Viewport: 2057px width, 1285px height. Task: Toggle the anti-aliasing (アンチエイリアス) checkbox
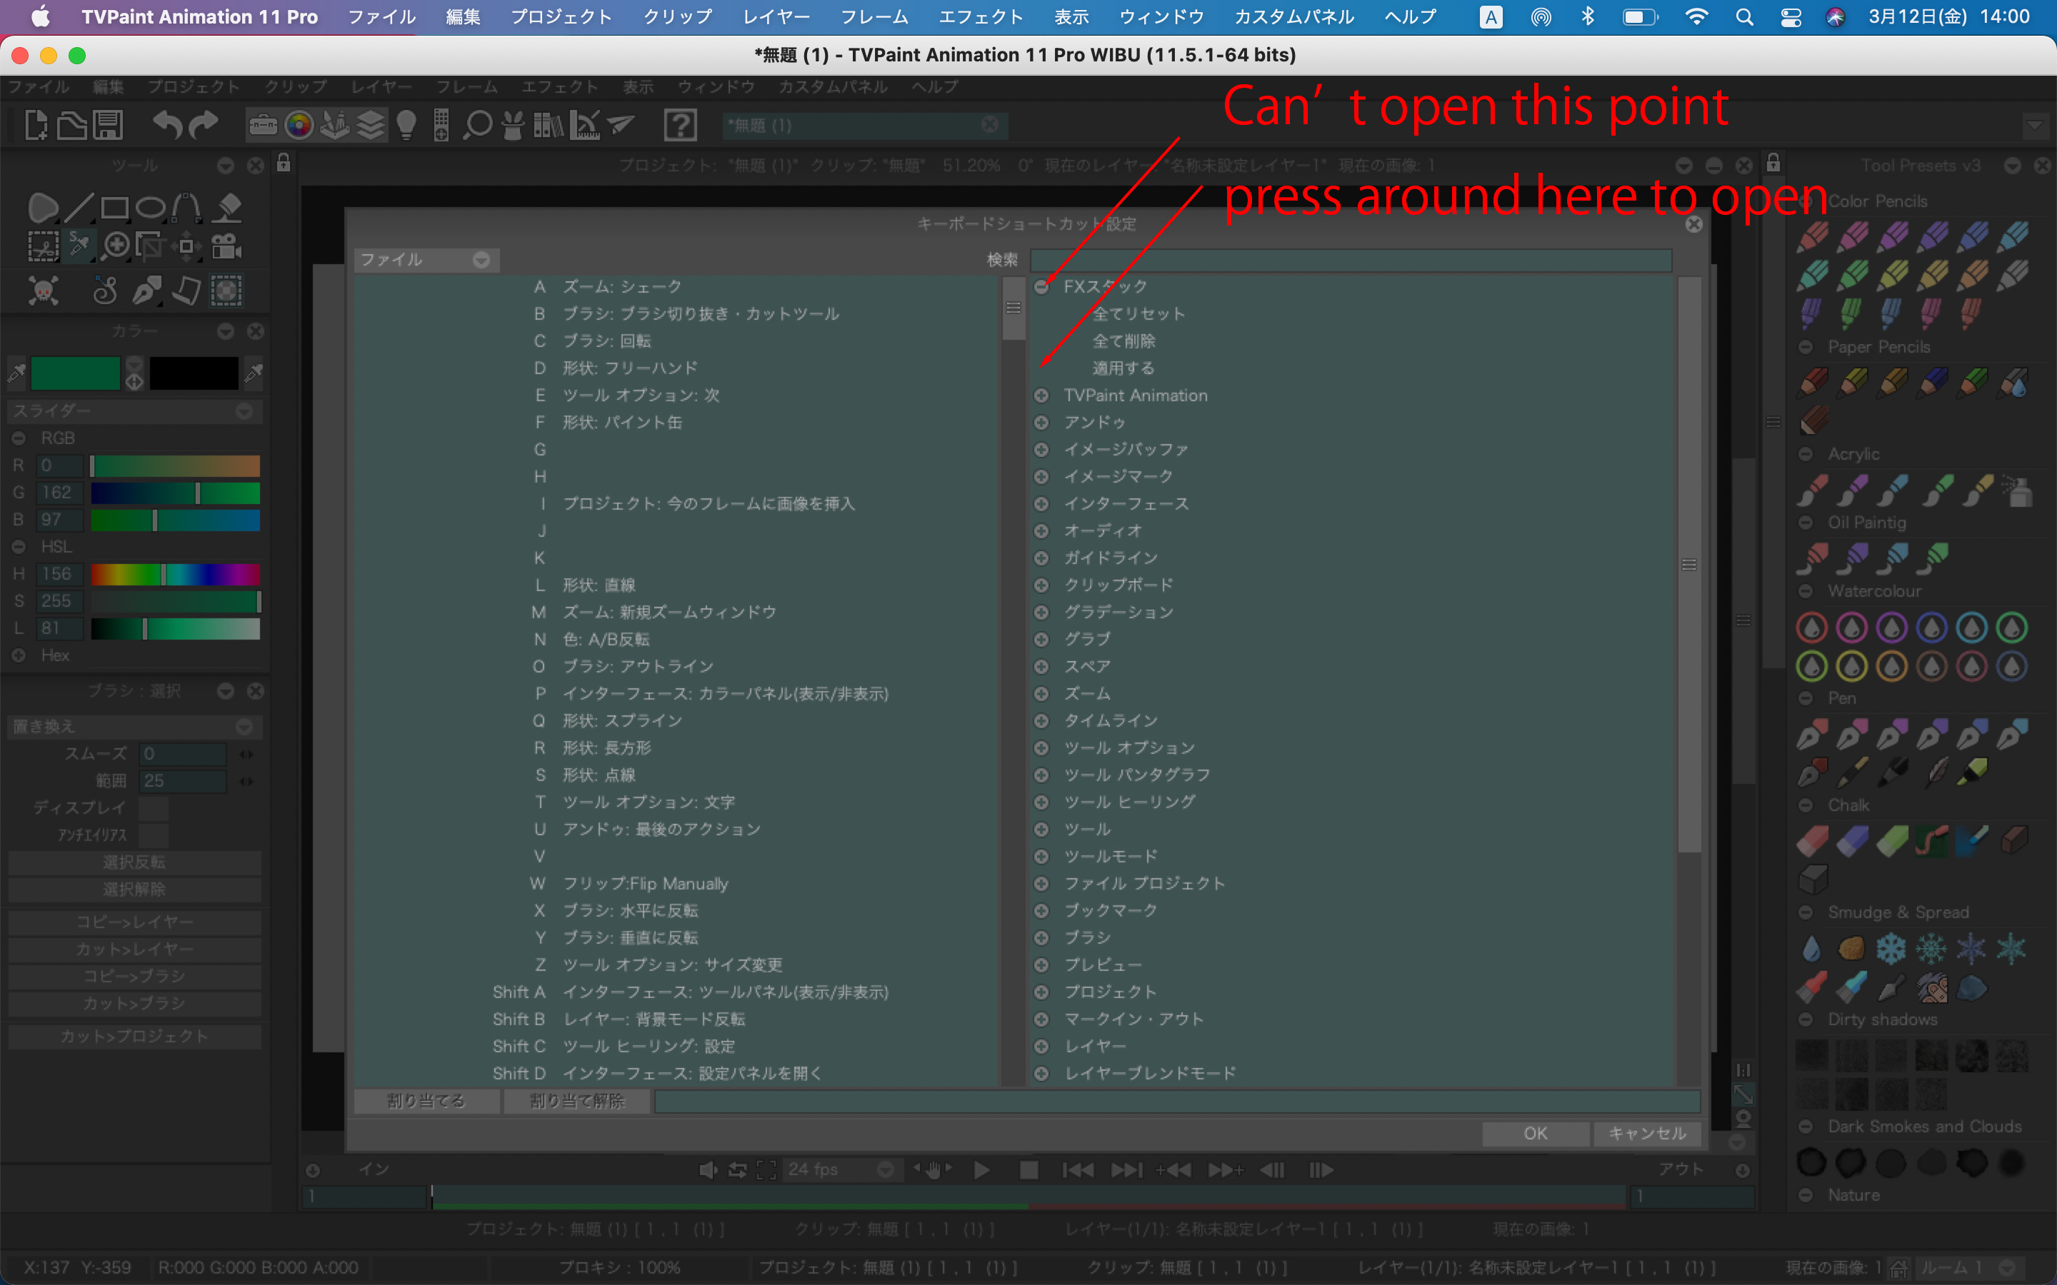[153, 835]
